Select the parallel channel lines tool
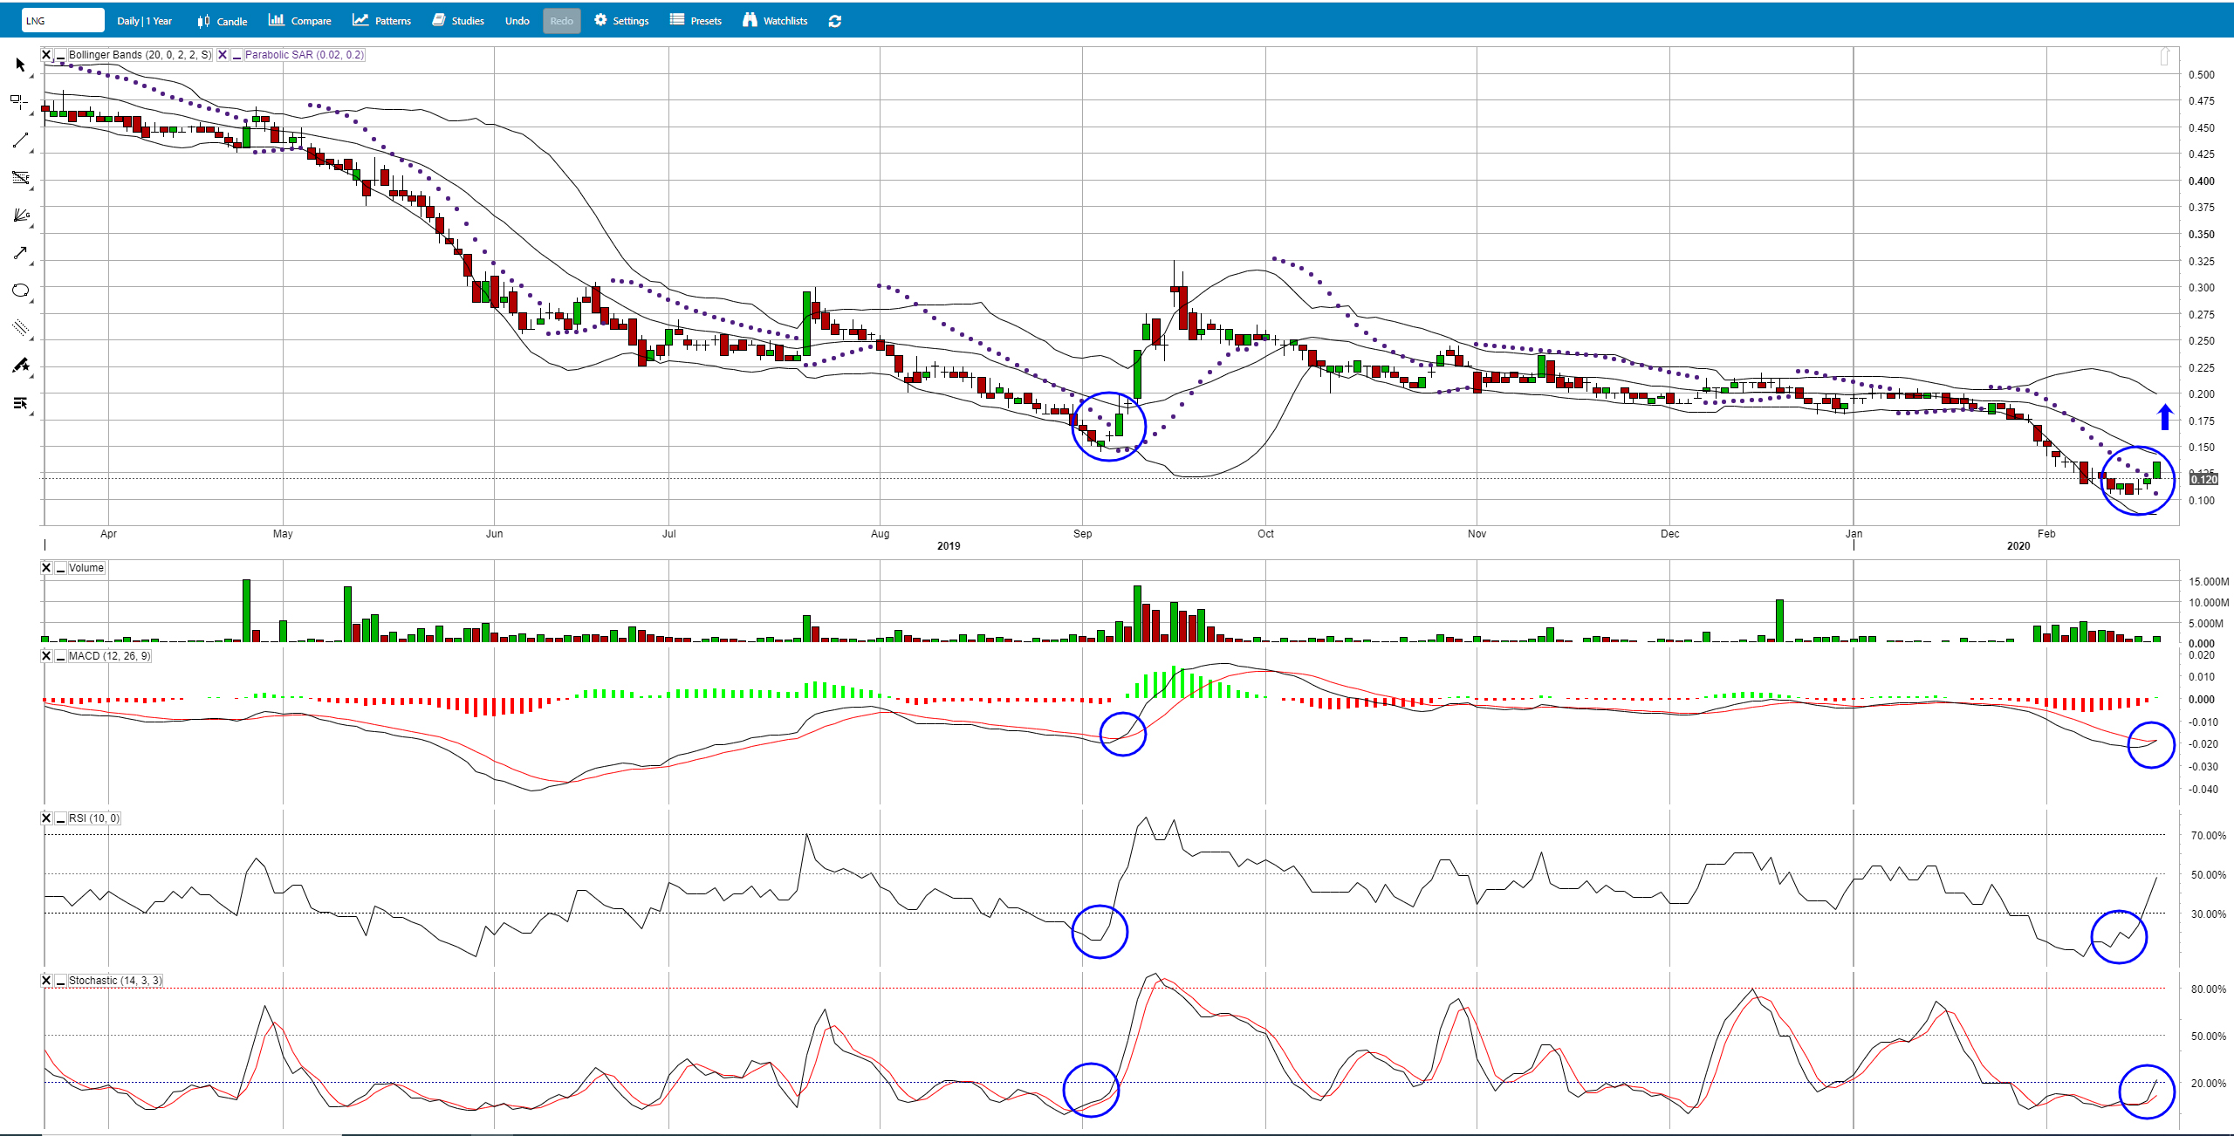2234x1136 pixels. coord(20,328)
